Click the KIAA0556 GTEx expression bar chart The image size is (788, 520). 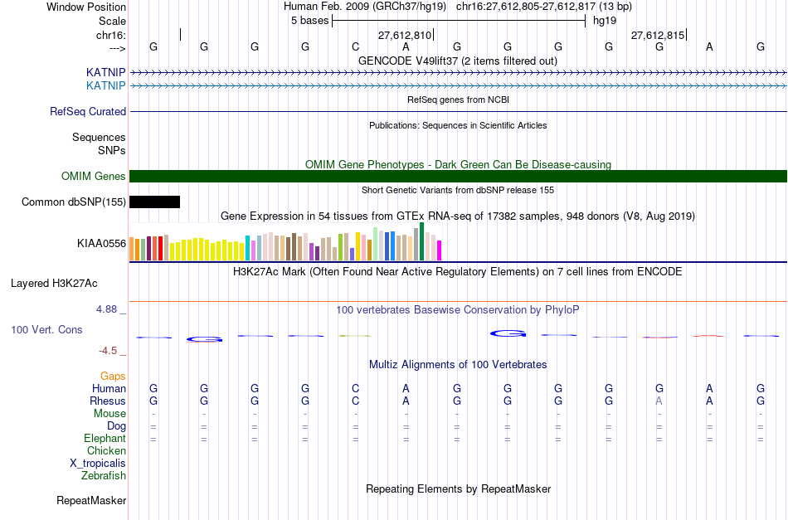[285, 241]
